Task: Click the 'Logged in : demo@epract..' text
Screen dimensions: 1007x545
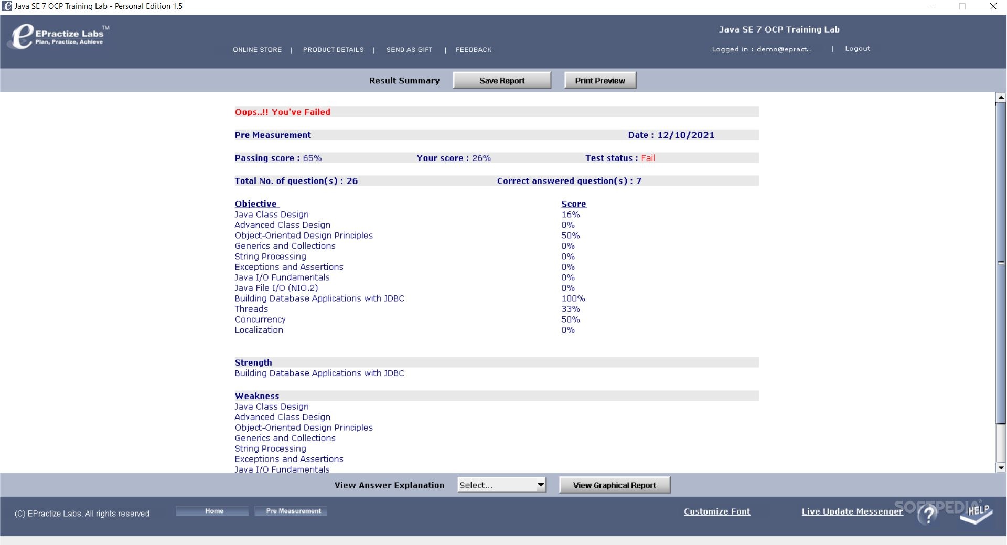Action: coord(762,49)
